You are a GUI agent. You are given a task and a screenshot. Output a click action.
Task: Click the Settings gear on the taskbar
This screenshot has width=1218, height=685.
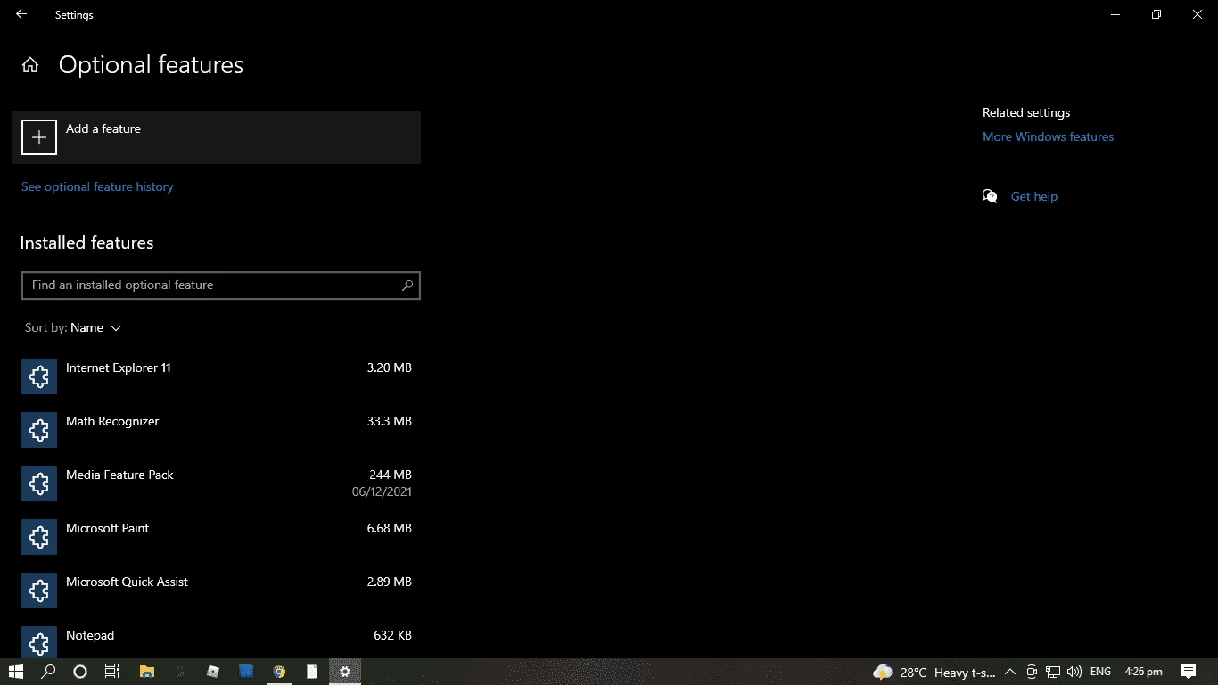click(x=345, y=672)
